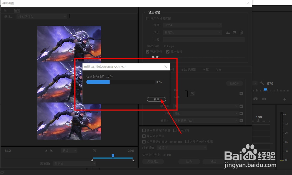Click the 匹配源 button

click(234, 83)
